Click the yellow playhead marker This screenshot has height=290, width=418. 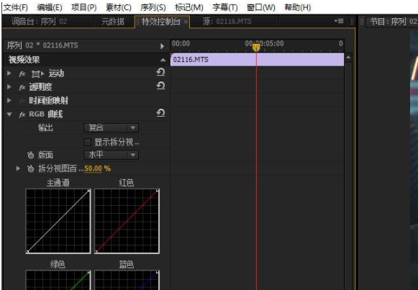(x=256, y=47)
